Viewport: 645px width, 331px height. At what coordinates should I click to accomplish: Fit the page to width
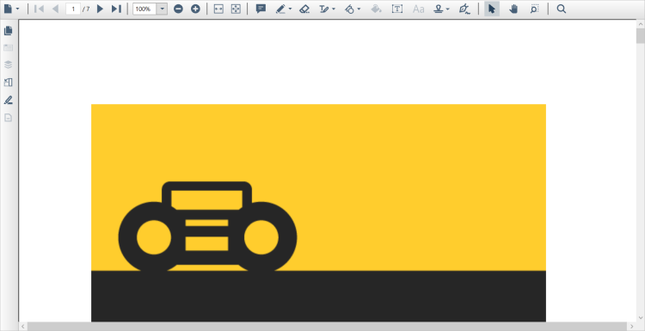pyautogui.click(x=218, y=9)
